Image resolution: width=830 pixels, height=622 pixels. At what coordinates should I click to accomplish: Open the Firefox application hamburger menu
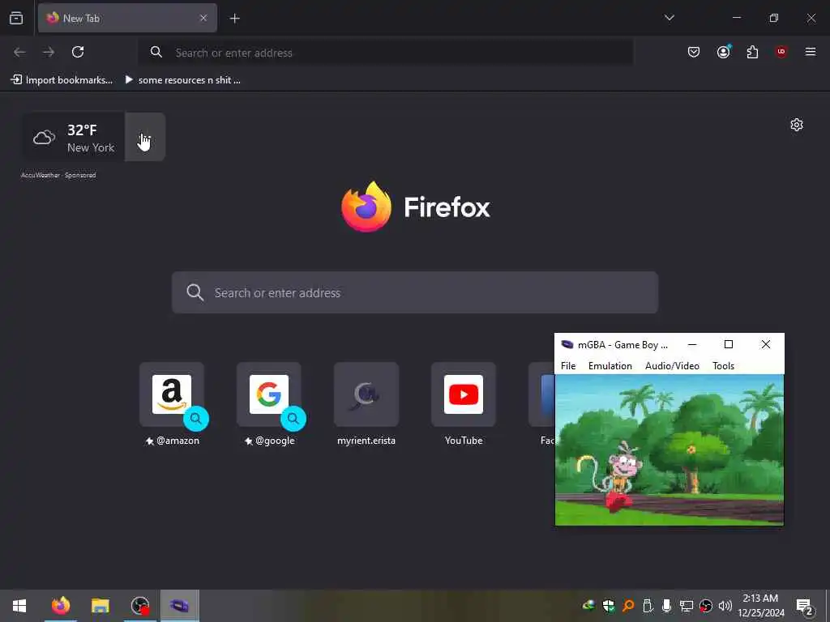[811, 52]
